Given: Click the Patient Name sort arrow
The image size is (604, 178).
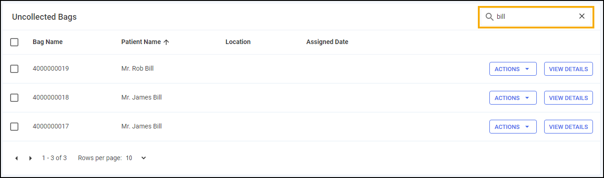Looking at the screenshot, I should pyautogui.click(x=166, y=42).
